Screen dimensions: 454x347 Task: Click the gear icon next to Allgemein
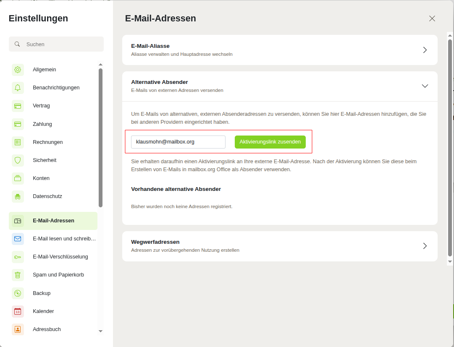[x=18, y=70]
